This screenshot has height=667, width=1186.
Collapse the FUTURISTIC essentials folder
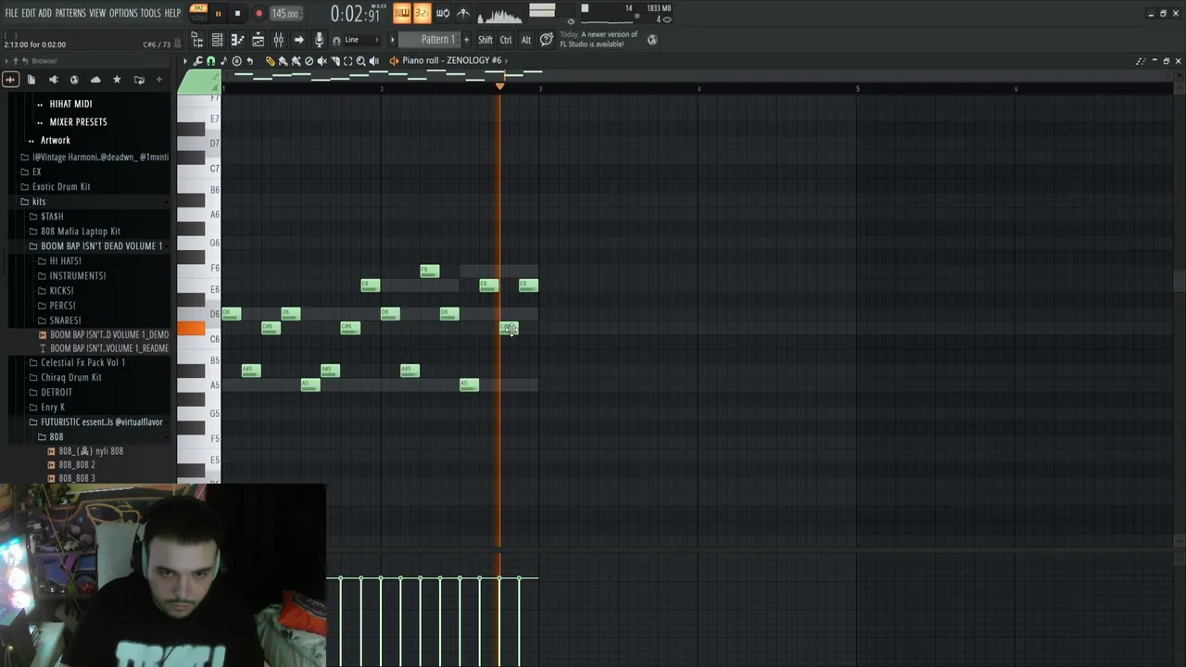101,422
